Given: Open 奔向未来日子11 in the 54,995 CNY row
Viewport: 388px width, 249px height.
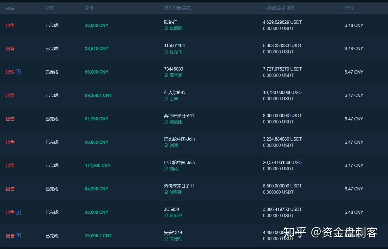Looking at the screenshot, I should 179,186.
